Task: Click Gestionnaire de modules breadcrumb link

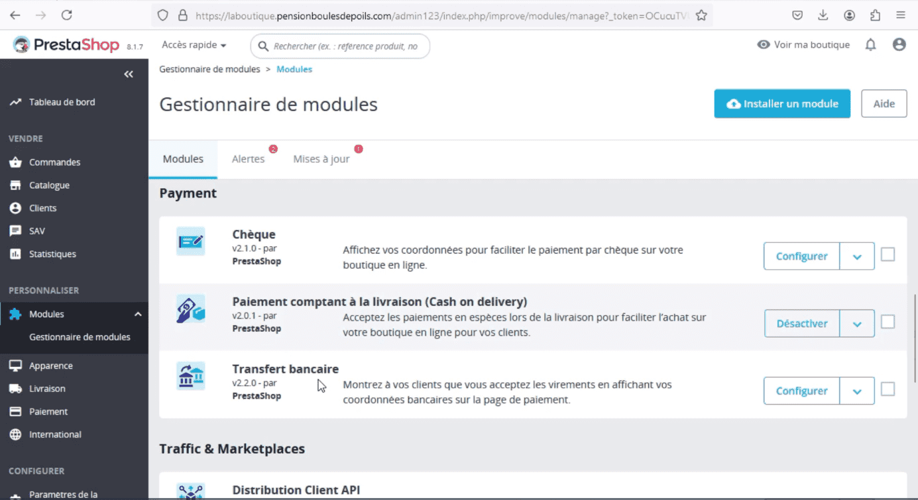Action: [209, 69]
